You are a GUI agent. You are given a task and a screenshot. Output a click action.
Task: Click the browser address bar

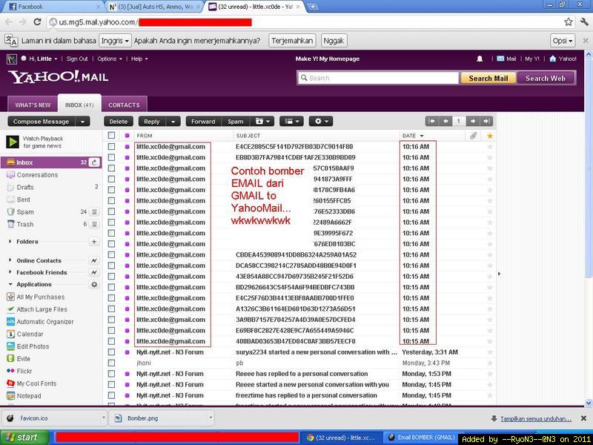tap(305, 22)
